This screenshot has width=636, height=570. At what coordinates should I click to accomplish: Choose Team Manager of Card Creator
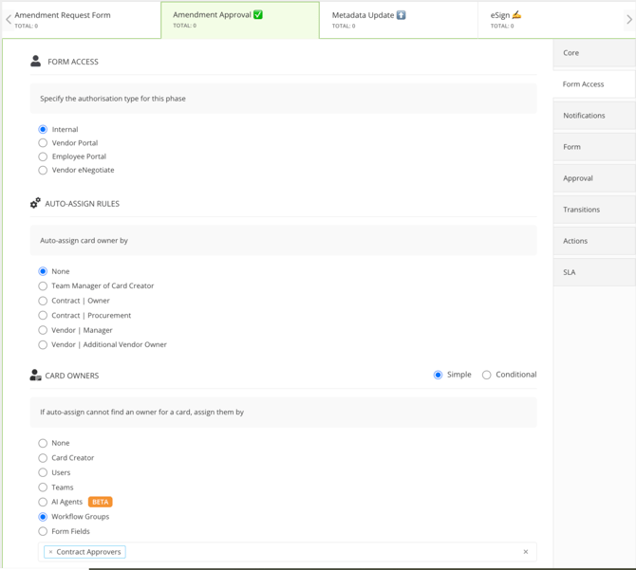coord(43,285)
